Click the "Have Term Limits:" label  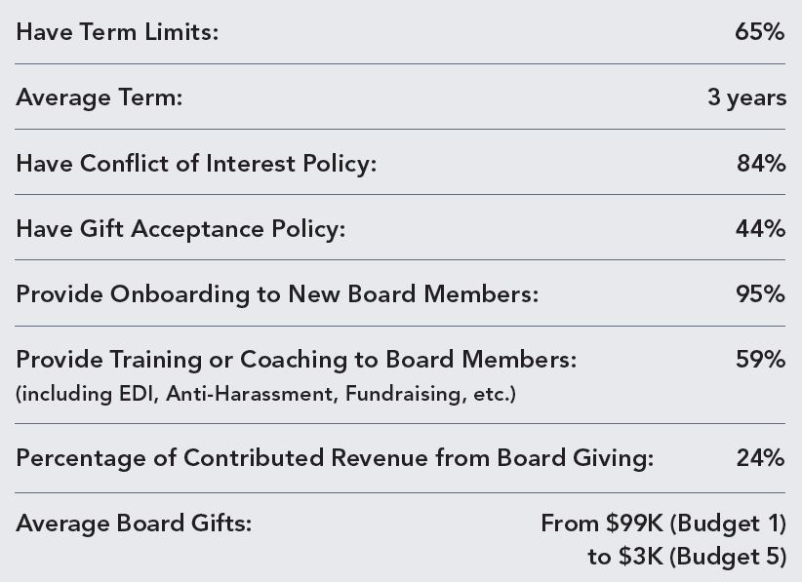(x=117, y=32)
